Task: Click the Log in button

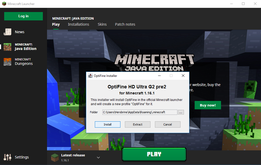Action: tap(24, 16)
